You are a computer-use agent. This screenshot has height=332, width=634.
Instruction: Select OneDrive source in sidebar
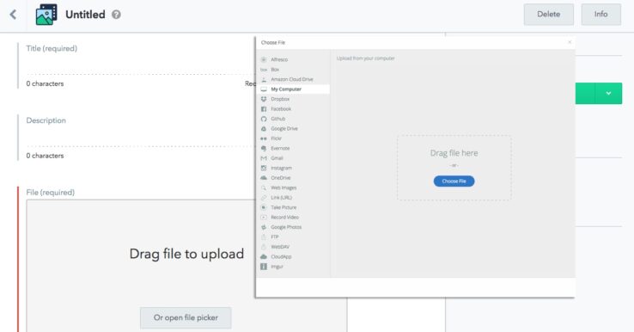[294, 178]
